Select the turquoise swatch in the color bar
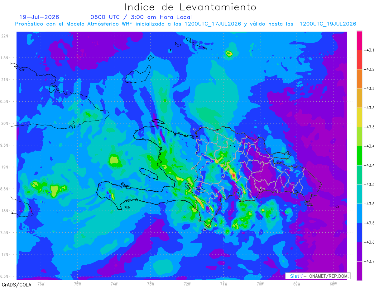The height and width of the screenshot is (288, 374). pyautogui.click(x=359, y=194)
